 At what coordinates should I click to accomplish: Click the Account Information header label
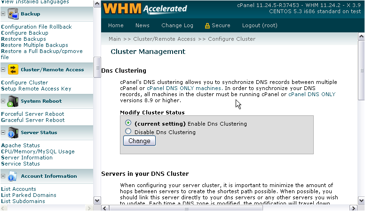pyautogui.click(x=49, y=176)
